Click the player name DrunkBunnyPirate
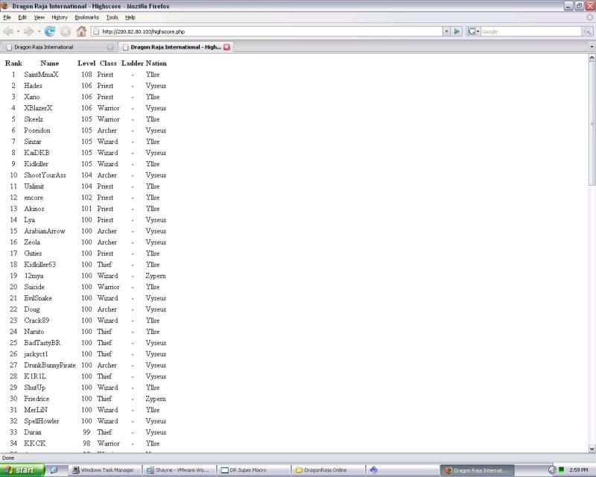 [50, 365]
